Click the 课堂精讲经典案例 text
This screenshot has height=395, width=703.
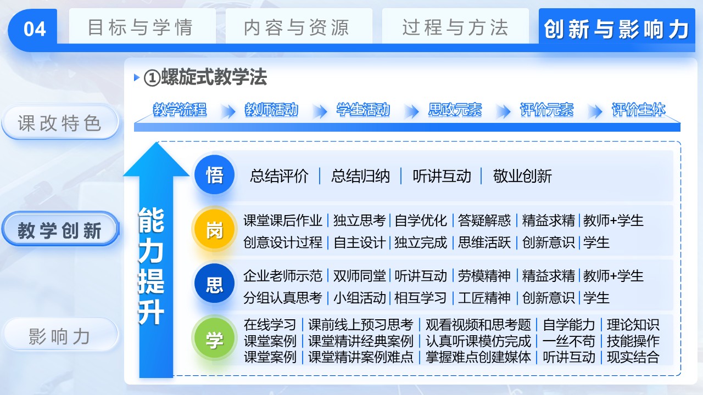coord(361,341)
